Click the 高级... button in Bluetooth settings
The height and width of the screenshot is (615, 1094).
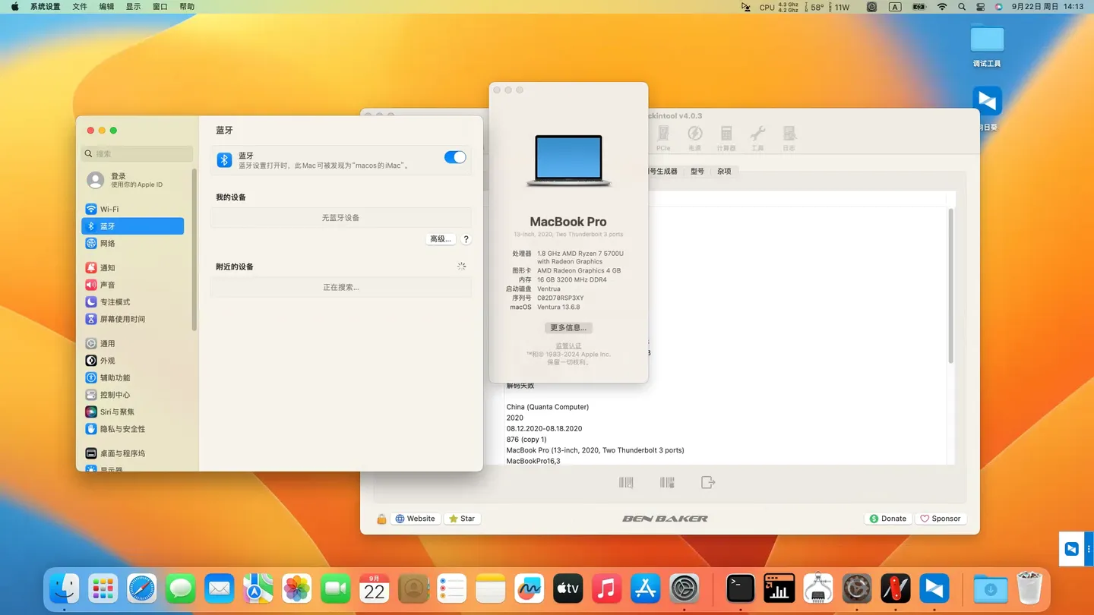(440, 238)
